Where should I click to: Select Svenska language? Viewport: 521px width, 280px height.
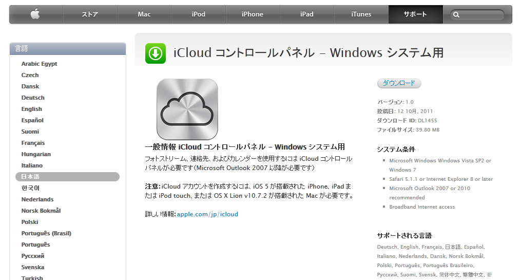[x=32, y=267]
